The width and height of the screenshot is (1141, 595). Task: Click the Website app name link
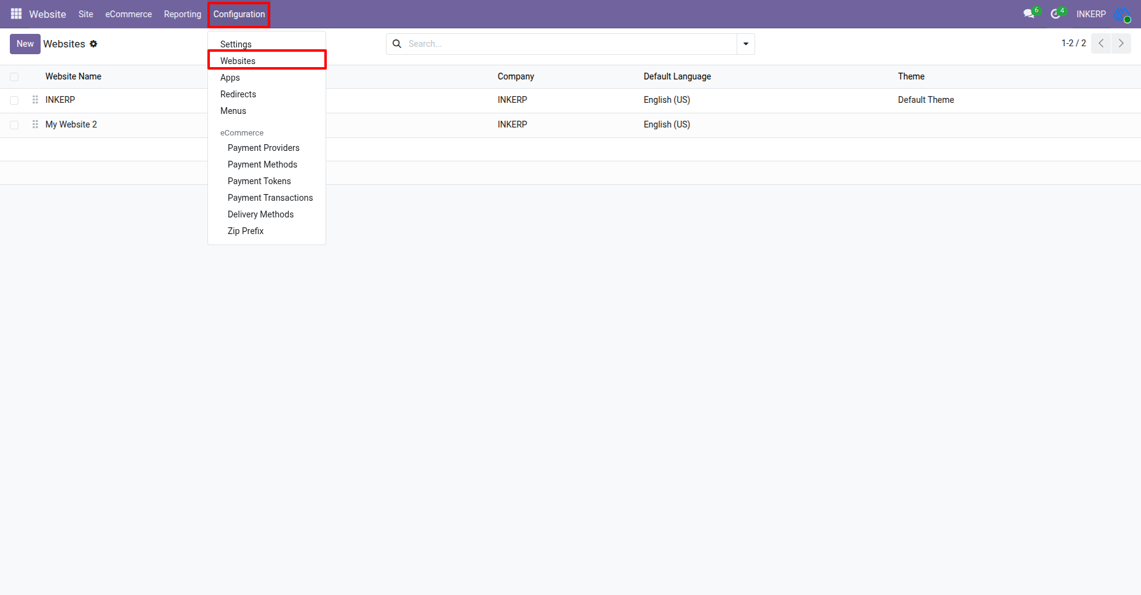pos(47,14)
